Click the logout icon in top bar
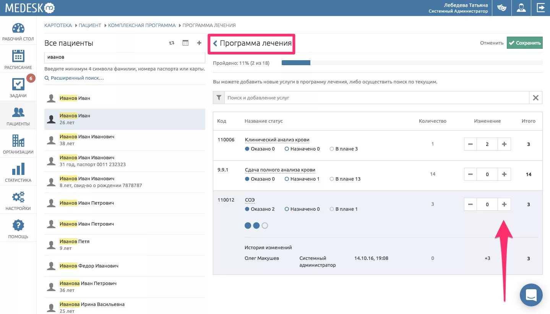Image resolution: width=550 pixels, height=314 pixels. point(540,8)
